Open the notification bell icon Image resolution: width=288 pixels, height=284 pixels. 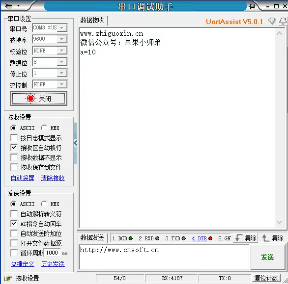[283, 21]
